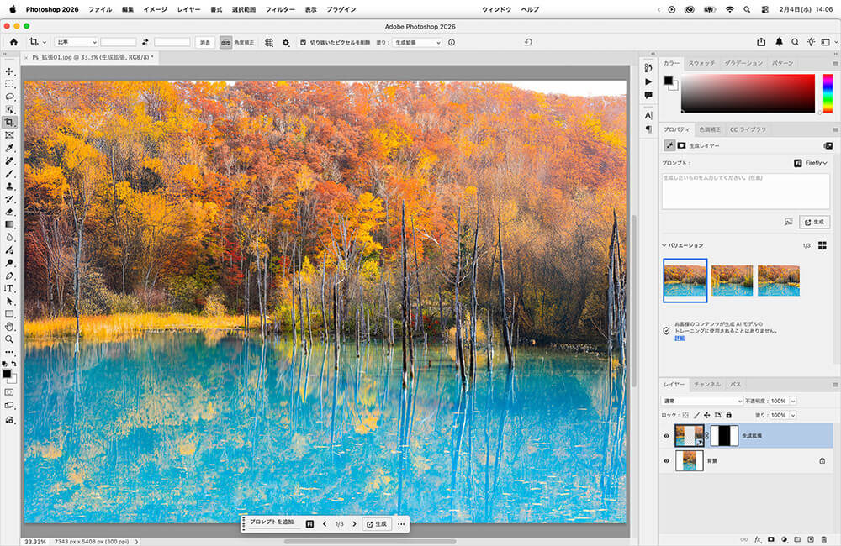Select the Type (T) tool
This screenshot has width=841, height=546.
9,288
